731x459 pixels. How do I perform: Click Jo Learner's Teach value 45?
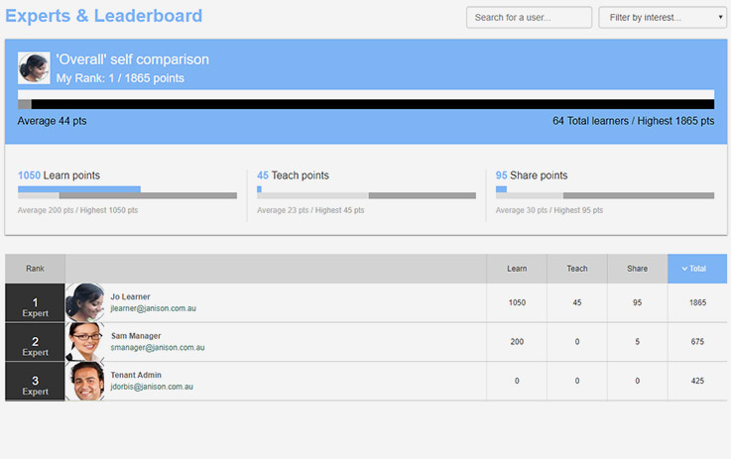(x=576, y=302)
